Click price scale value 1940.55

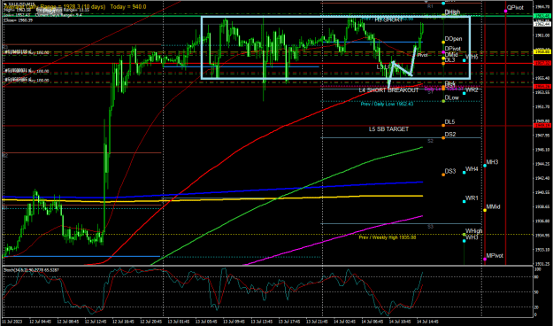[542, 192]
